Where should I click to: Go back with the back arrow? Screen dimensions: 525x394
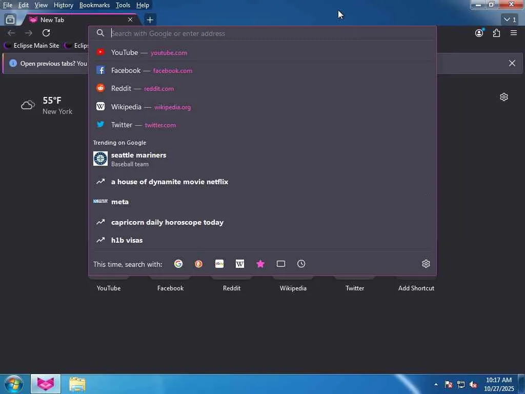pyautogui.click(x=11, y=33)
